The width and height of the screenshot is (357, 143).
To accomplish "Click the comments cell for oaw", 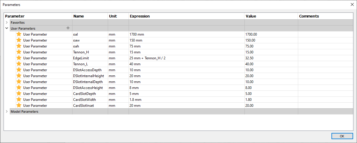I will tap(326, 40).
